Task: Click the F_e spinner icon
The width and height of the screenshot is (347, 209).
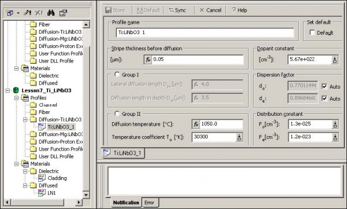Action: (335, 137)
